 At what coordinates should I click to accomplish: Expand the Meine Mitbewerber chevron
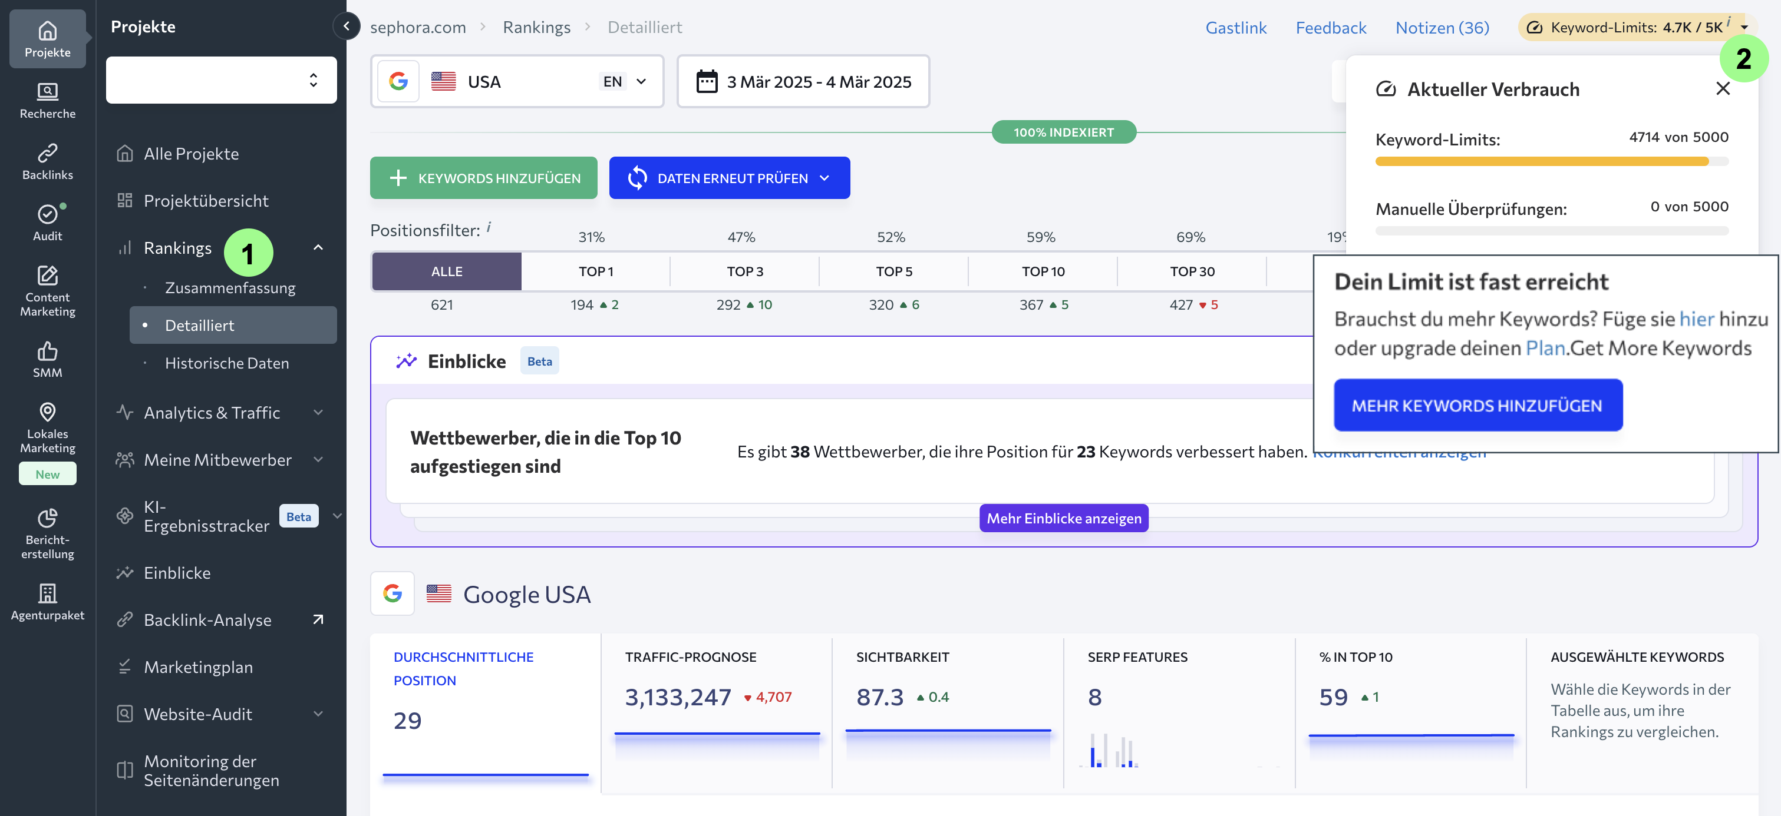[318, 459]
